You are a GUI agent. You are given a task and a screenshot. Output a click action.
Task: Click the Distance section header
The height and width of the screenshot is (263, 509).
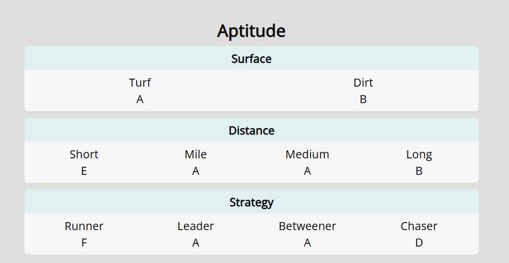(x=251, y=130)
